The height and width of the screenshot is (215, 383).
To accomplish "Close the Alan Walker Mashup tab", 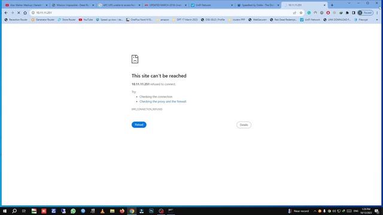I will 47,5.
